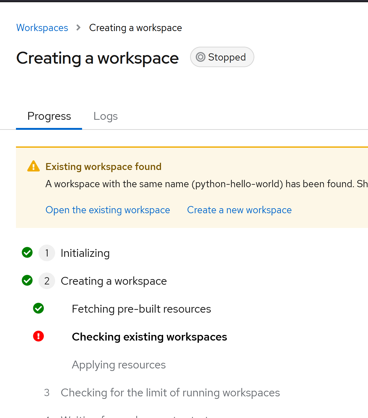Click the Stopped status circle icon
The height and width of the screenshot is (418, 368).
click(x=200, y=57)
